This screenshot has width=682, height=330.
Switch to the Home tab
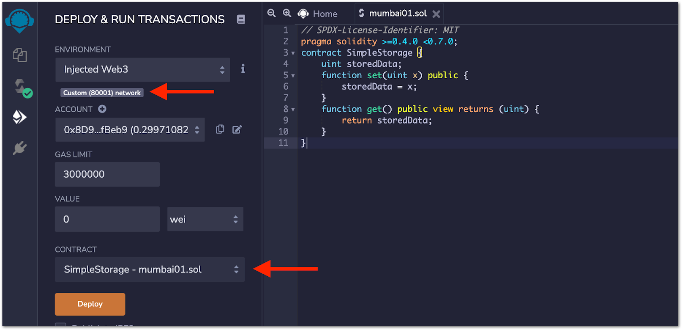[318, 14]
